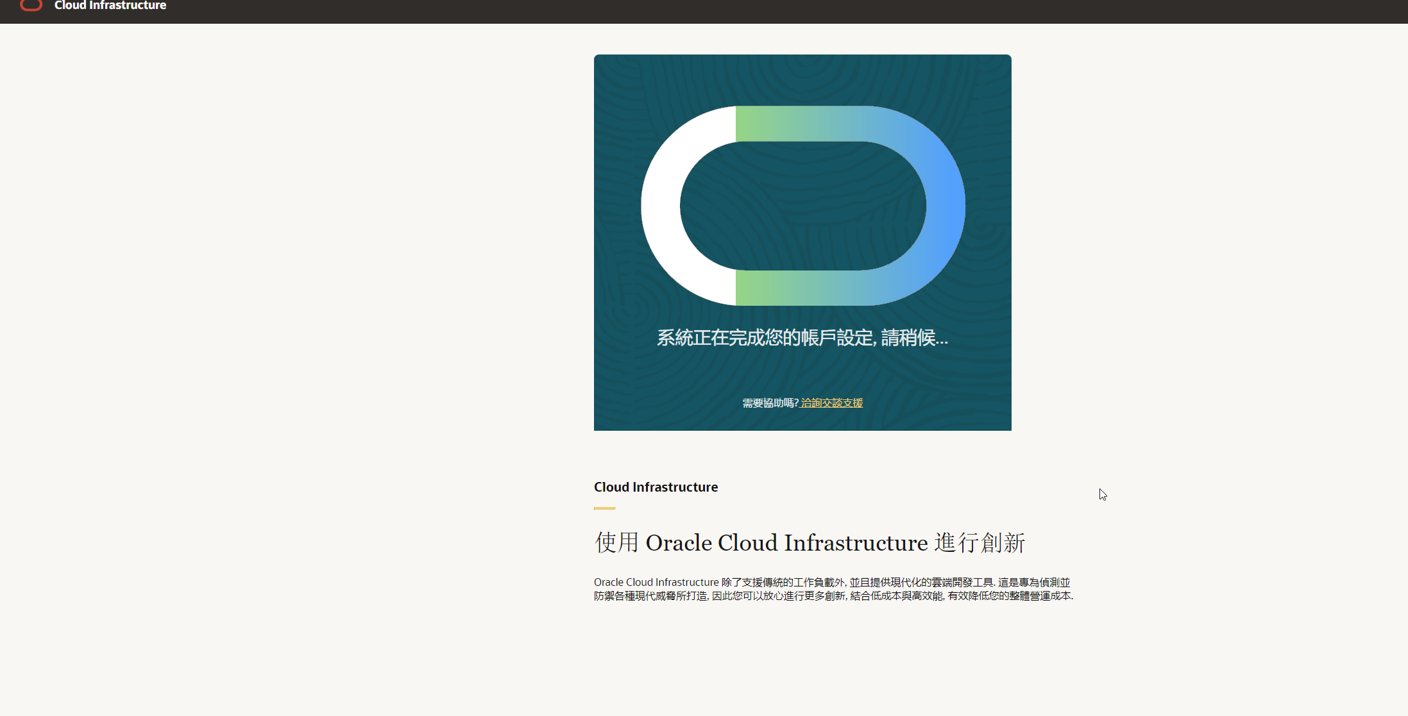Click the Cloud Infrastructure header title

[110, 5]
